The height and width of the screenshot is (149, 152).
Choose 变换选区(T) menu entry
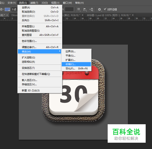click(x=40, y=68)
